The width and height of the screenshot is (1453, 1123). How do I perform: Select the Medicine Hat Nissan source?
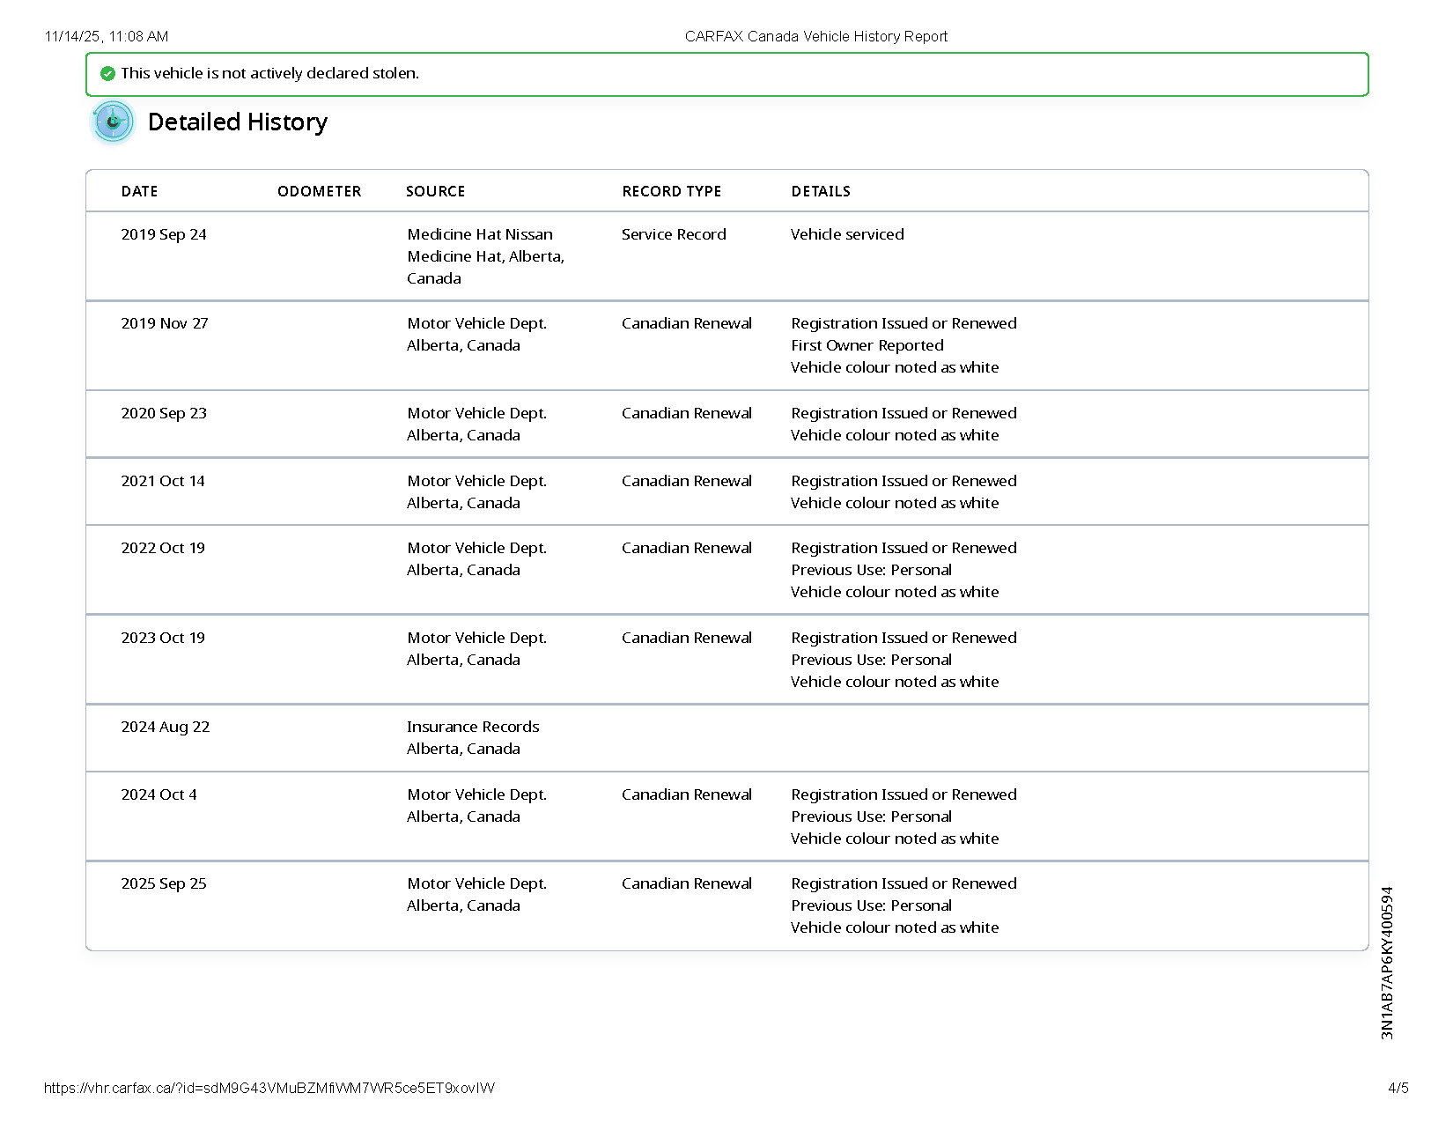click(480, 234)
